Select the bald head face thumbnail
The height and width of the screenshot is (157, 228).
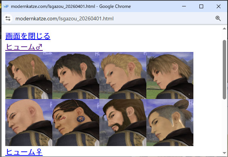pyautogui.click(x=29, y=122)
